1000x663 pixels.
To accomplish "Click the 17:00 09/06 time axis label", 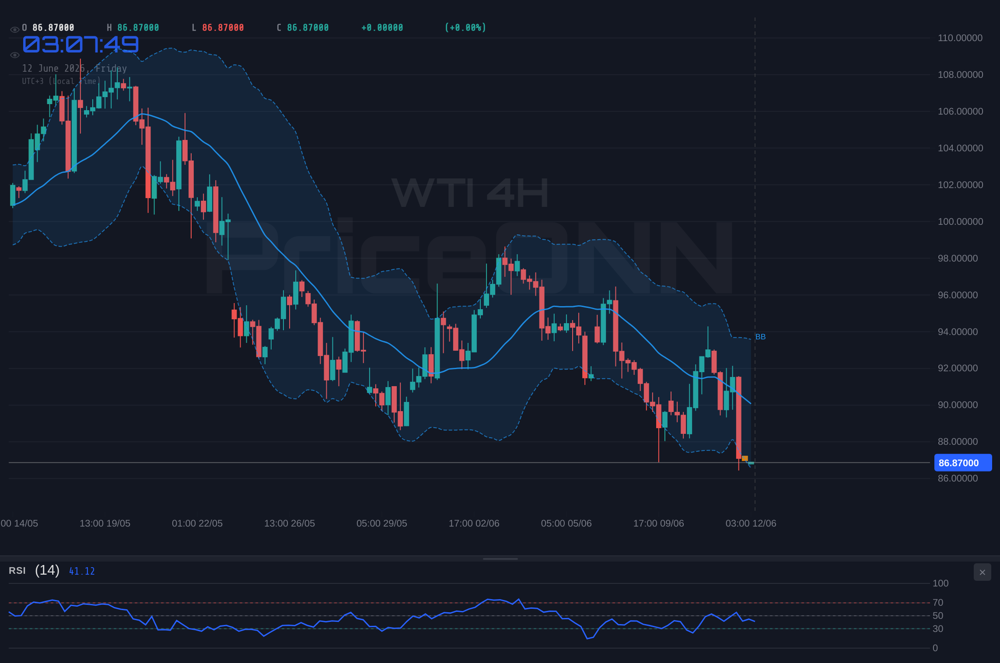I will [659, 523].
